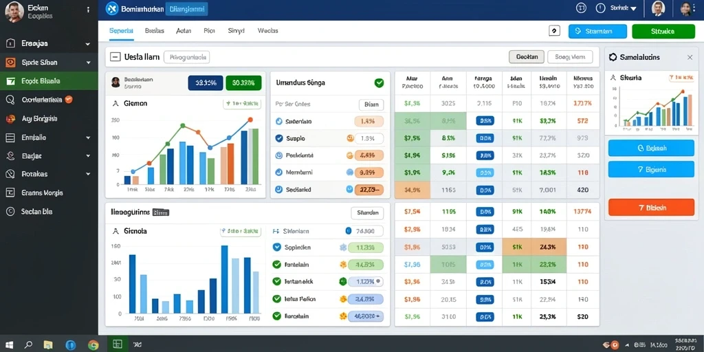Click the green Stizaica button
704x352 pixels.
663,32
